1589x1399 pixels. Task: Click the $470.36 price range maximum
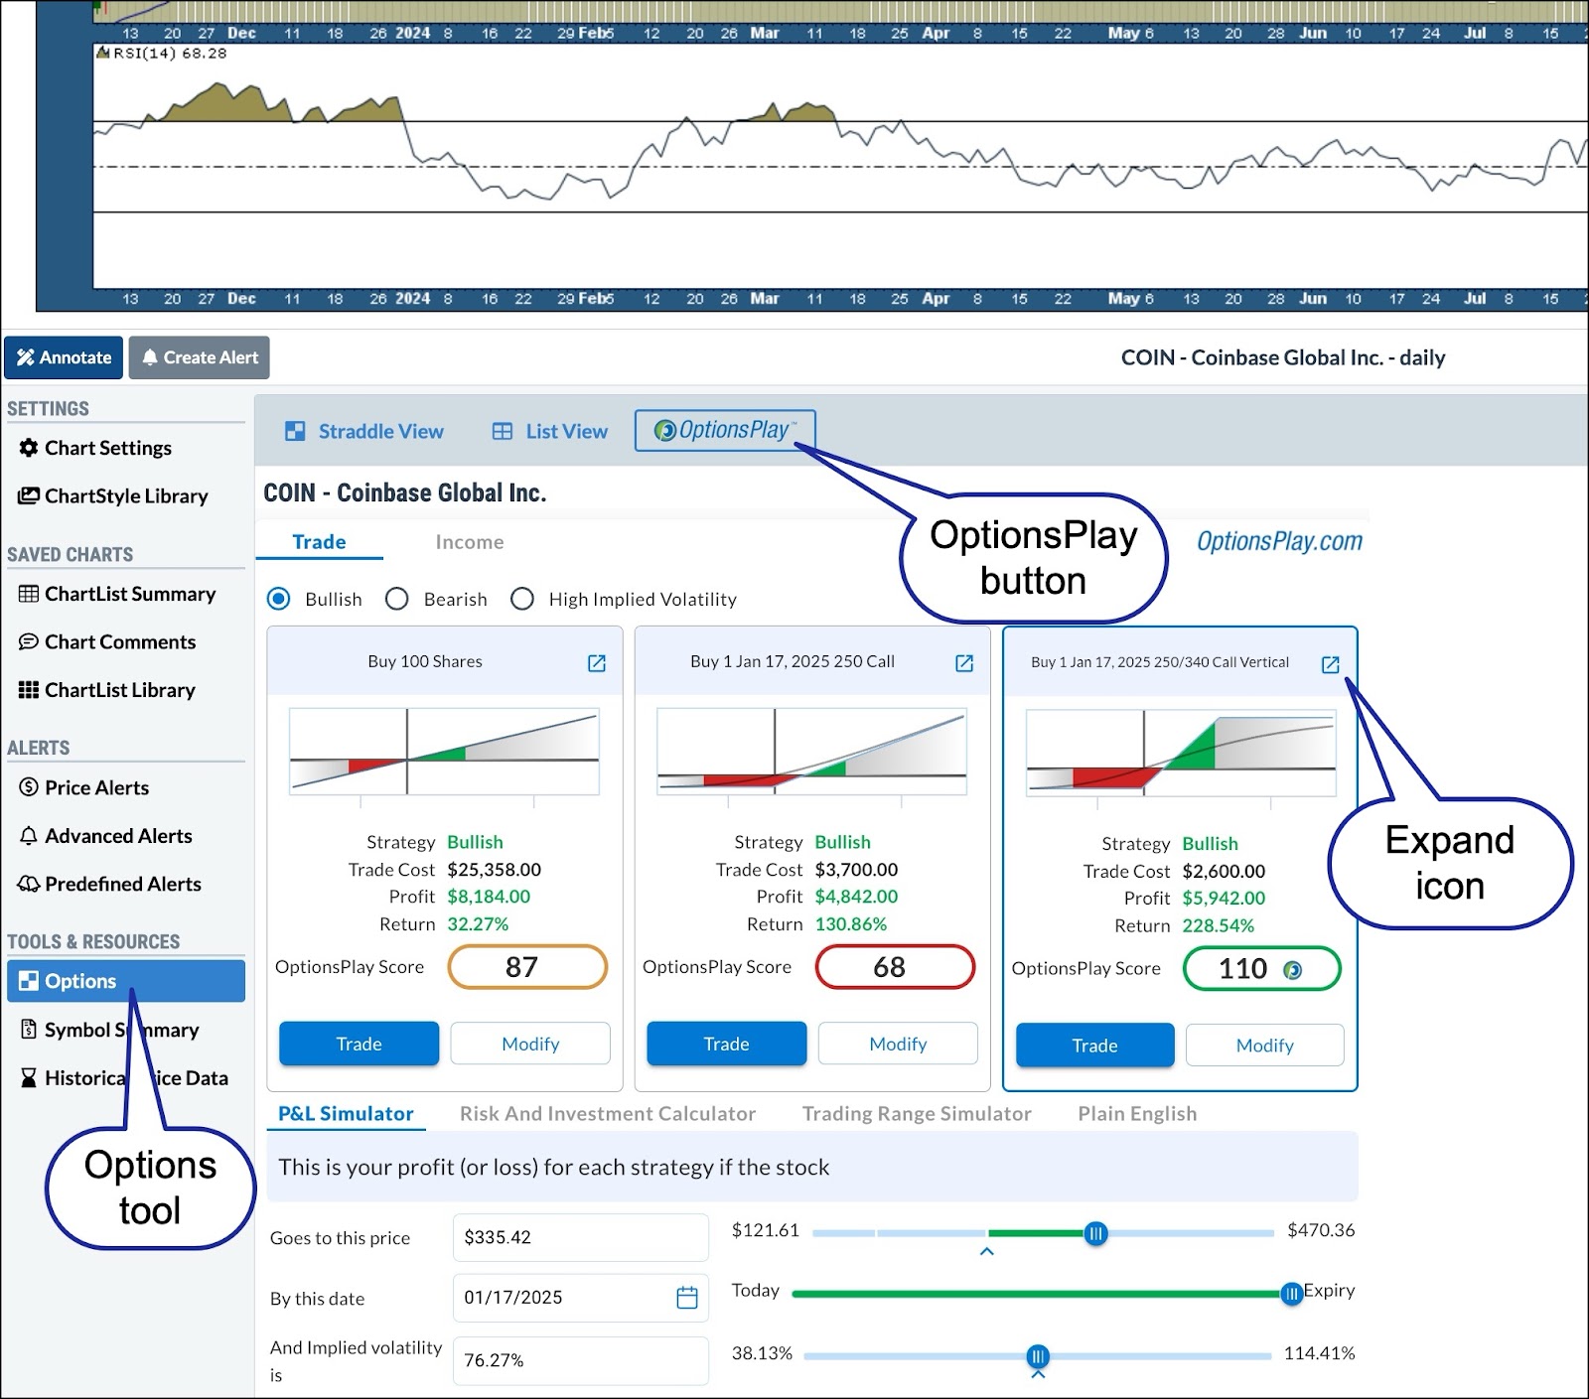pos(1321,1230)
